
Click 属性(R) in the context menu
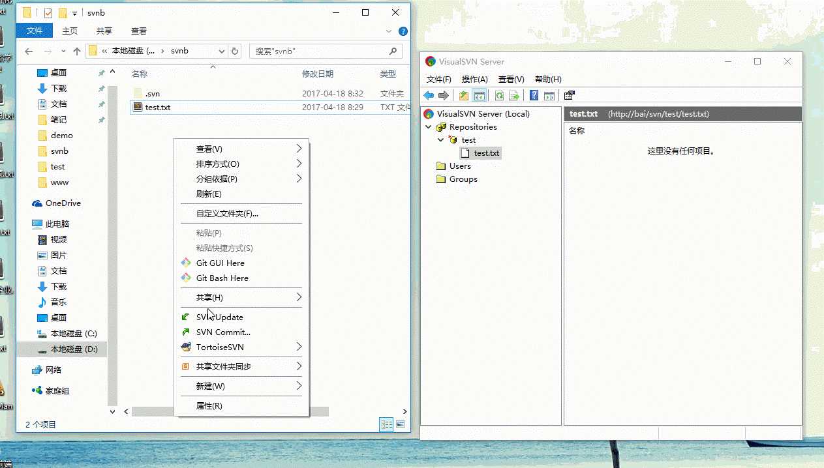241,406
